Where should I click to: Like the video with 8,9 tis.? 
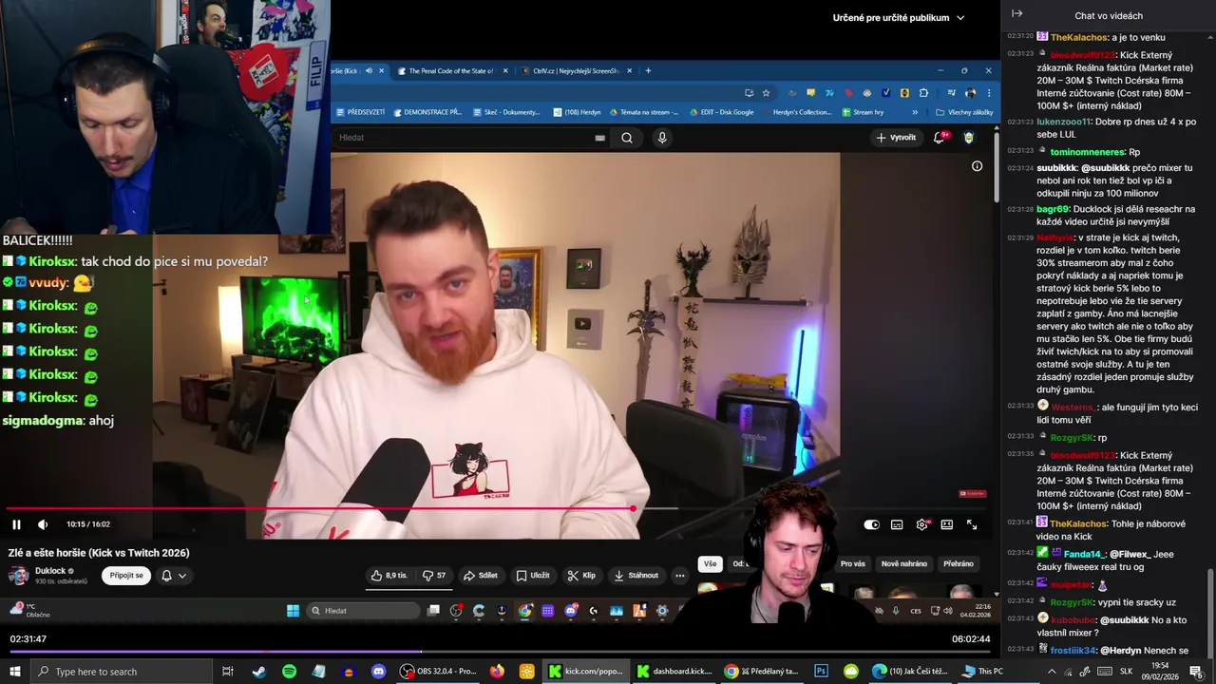(389, 575)
